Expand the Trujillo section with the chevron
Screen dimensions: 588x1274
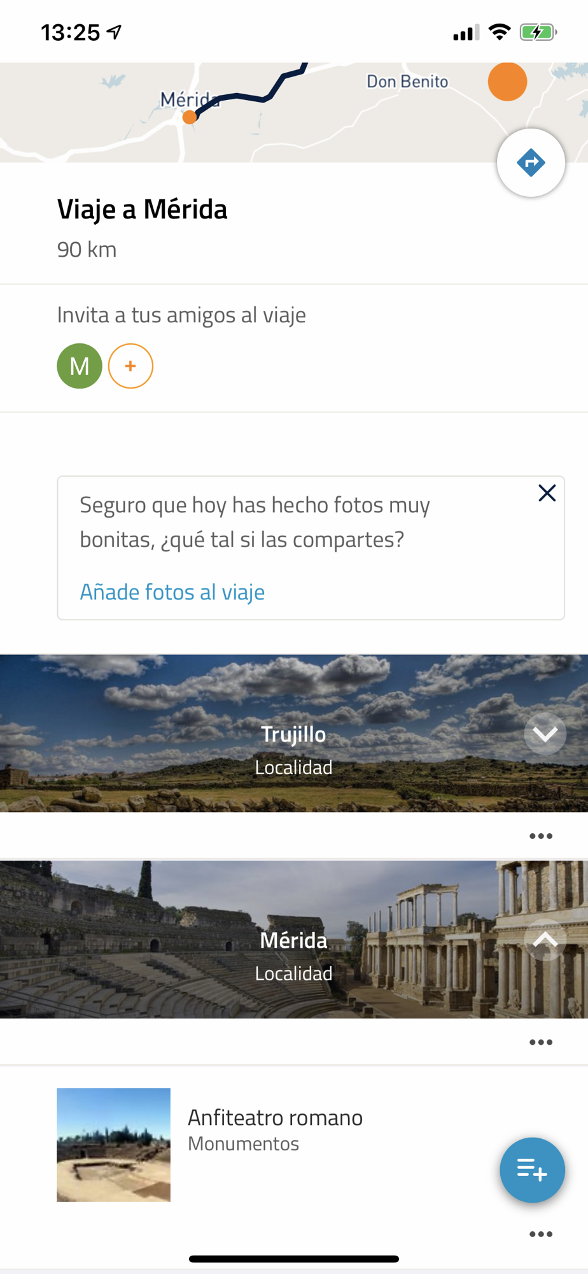tap(545, 734)
